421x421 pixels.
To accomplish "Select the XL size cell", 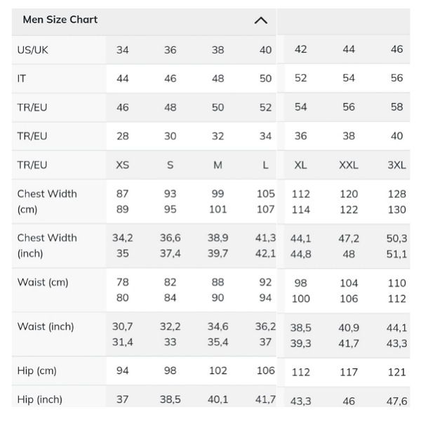I will (300, 165).
